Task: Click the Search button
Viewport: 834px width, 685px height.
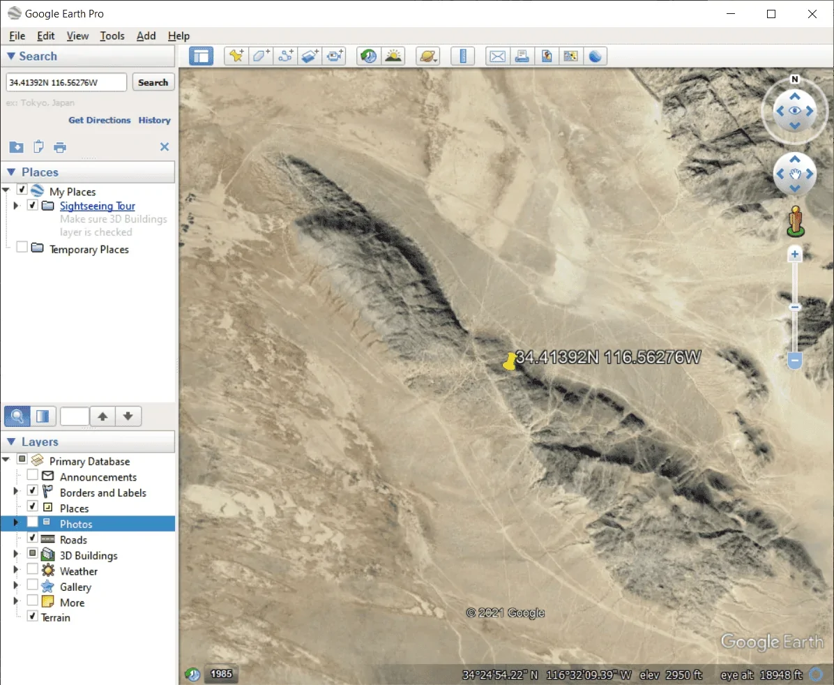Action: pyautogui.click(x=153, y=82)
